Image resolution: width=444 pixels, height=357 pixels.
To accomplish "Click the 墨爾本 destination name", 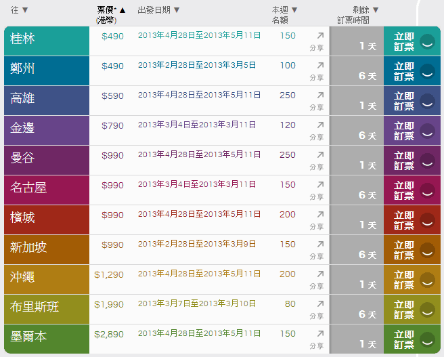I will point(28,337).
